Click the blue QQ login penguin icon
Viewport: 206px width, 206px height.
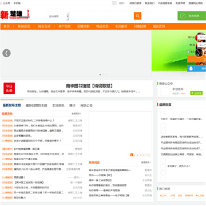click(191, 68)
